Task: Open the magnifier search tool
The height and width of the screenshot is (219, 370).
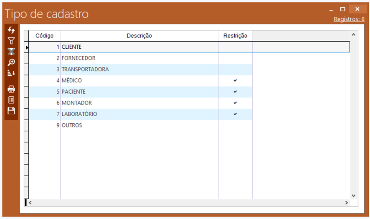Action: point(11,62)
